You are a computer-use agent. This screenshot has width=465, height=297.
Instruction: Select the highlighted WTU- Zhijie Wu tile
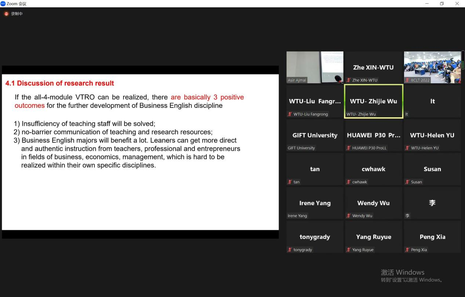click(x=373, y=101)
